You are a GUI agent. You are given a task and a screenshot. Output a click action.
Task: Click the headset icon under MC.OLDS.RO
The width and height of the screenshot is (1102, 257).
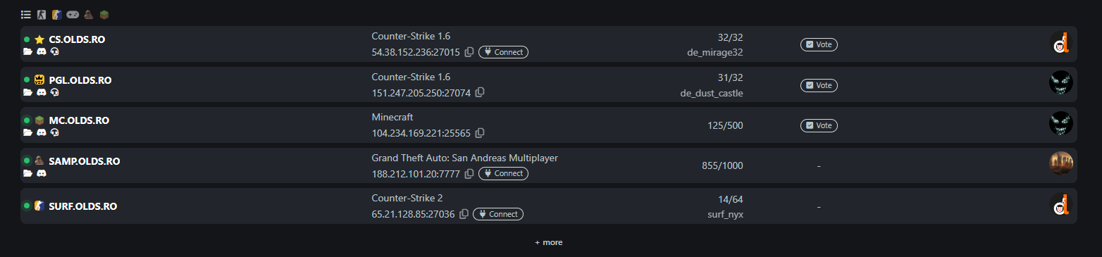click(54, 132)
